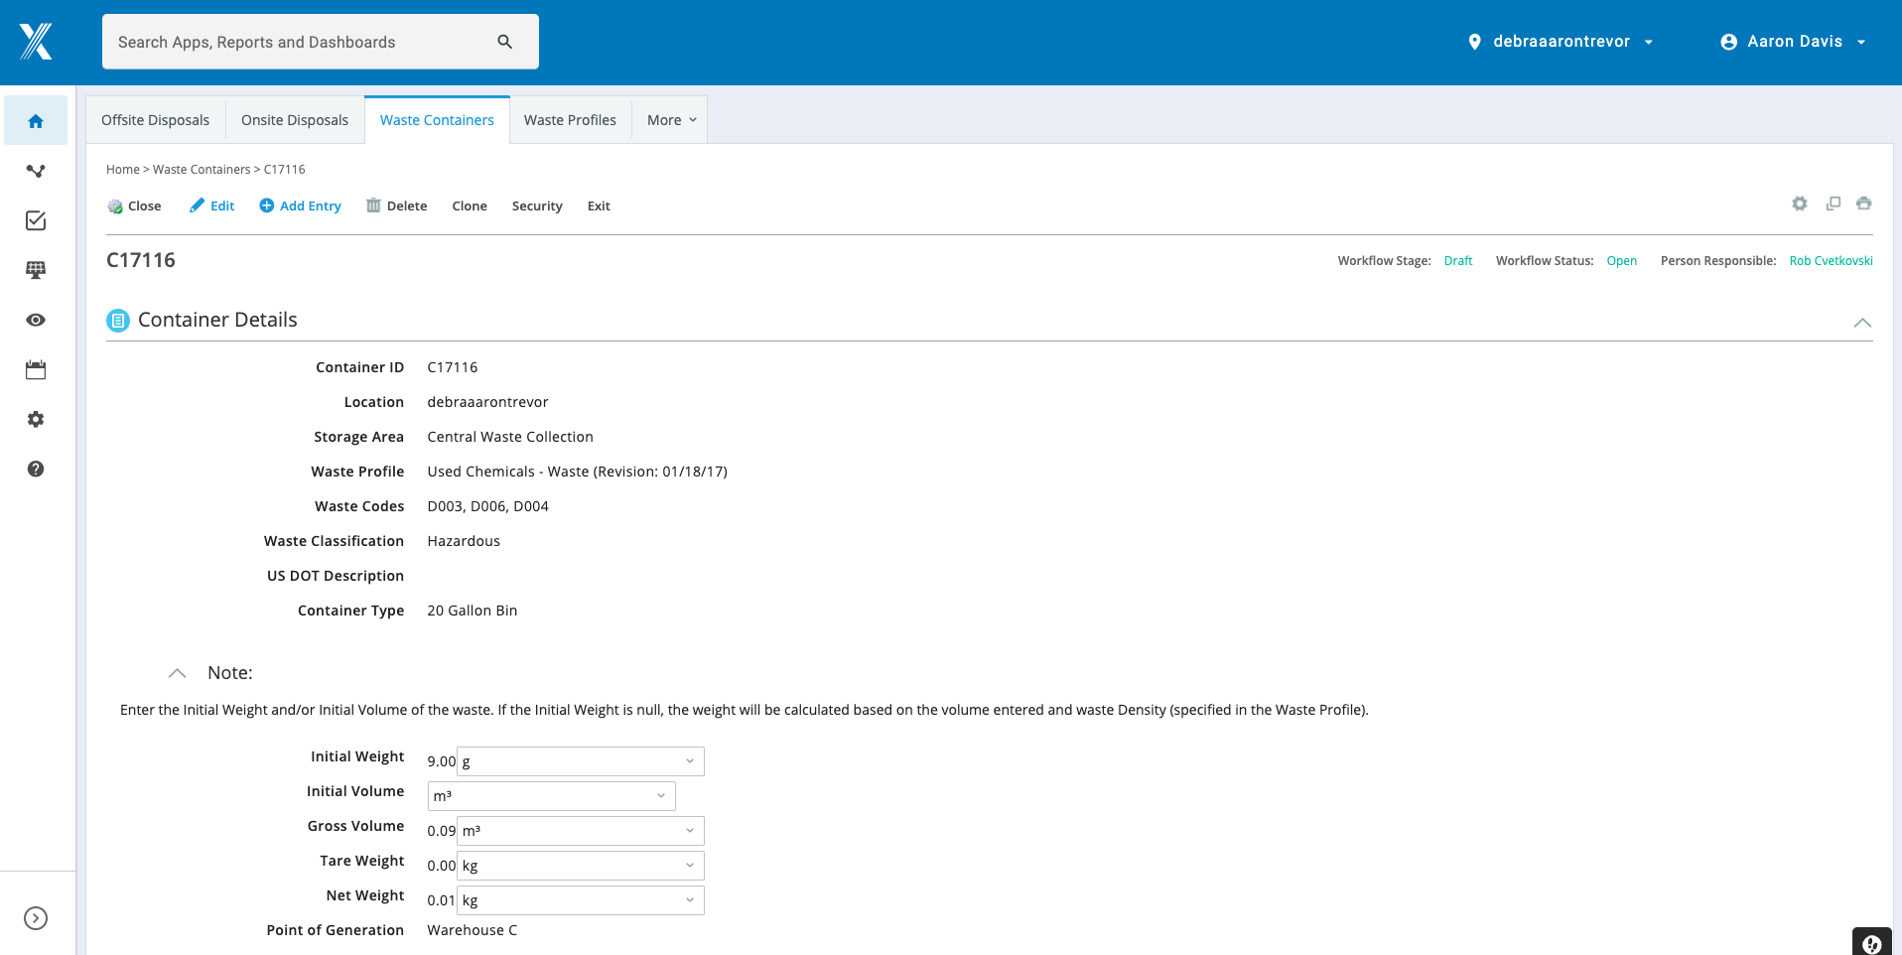Viewport: 1902px width, 955px height.
Task: Open the help question mark icon
Action: click(x=36, y=469)
